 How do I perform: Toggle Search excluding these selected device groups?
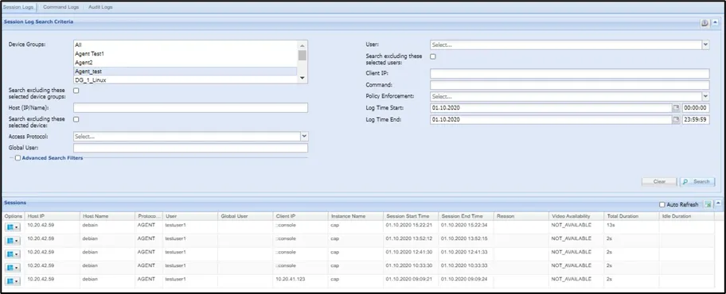tap(76, 91)
